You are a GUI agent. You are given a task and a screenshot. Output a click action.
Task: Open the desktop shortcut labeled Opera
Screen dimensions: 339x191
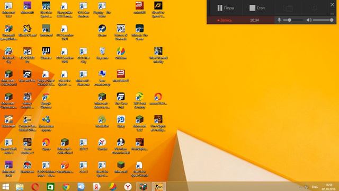pos(46,144)
